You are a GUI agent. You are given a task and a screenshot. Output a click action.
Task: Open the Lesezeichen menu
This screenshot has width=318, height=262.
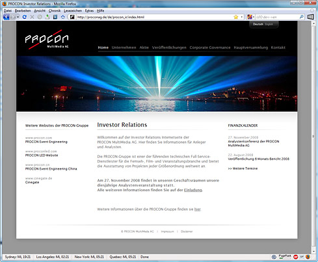coord(73,10)
